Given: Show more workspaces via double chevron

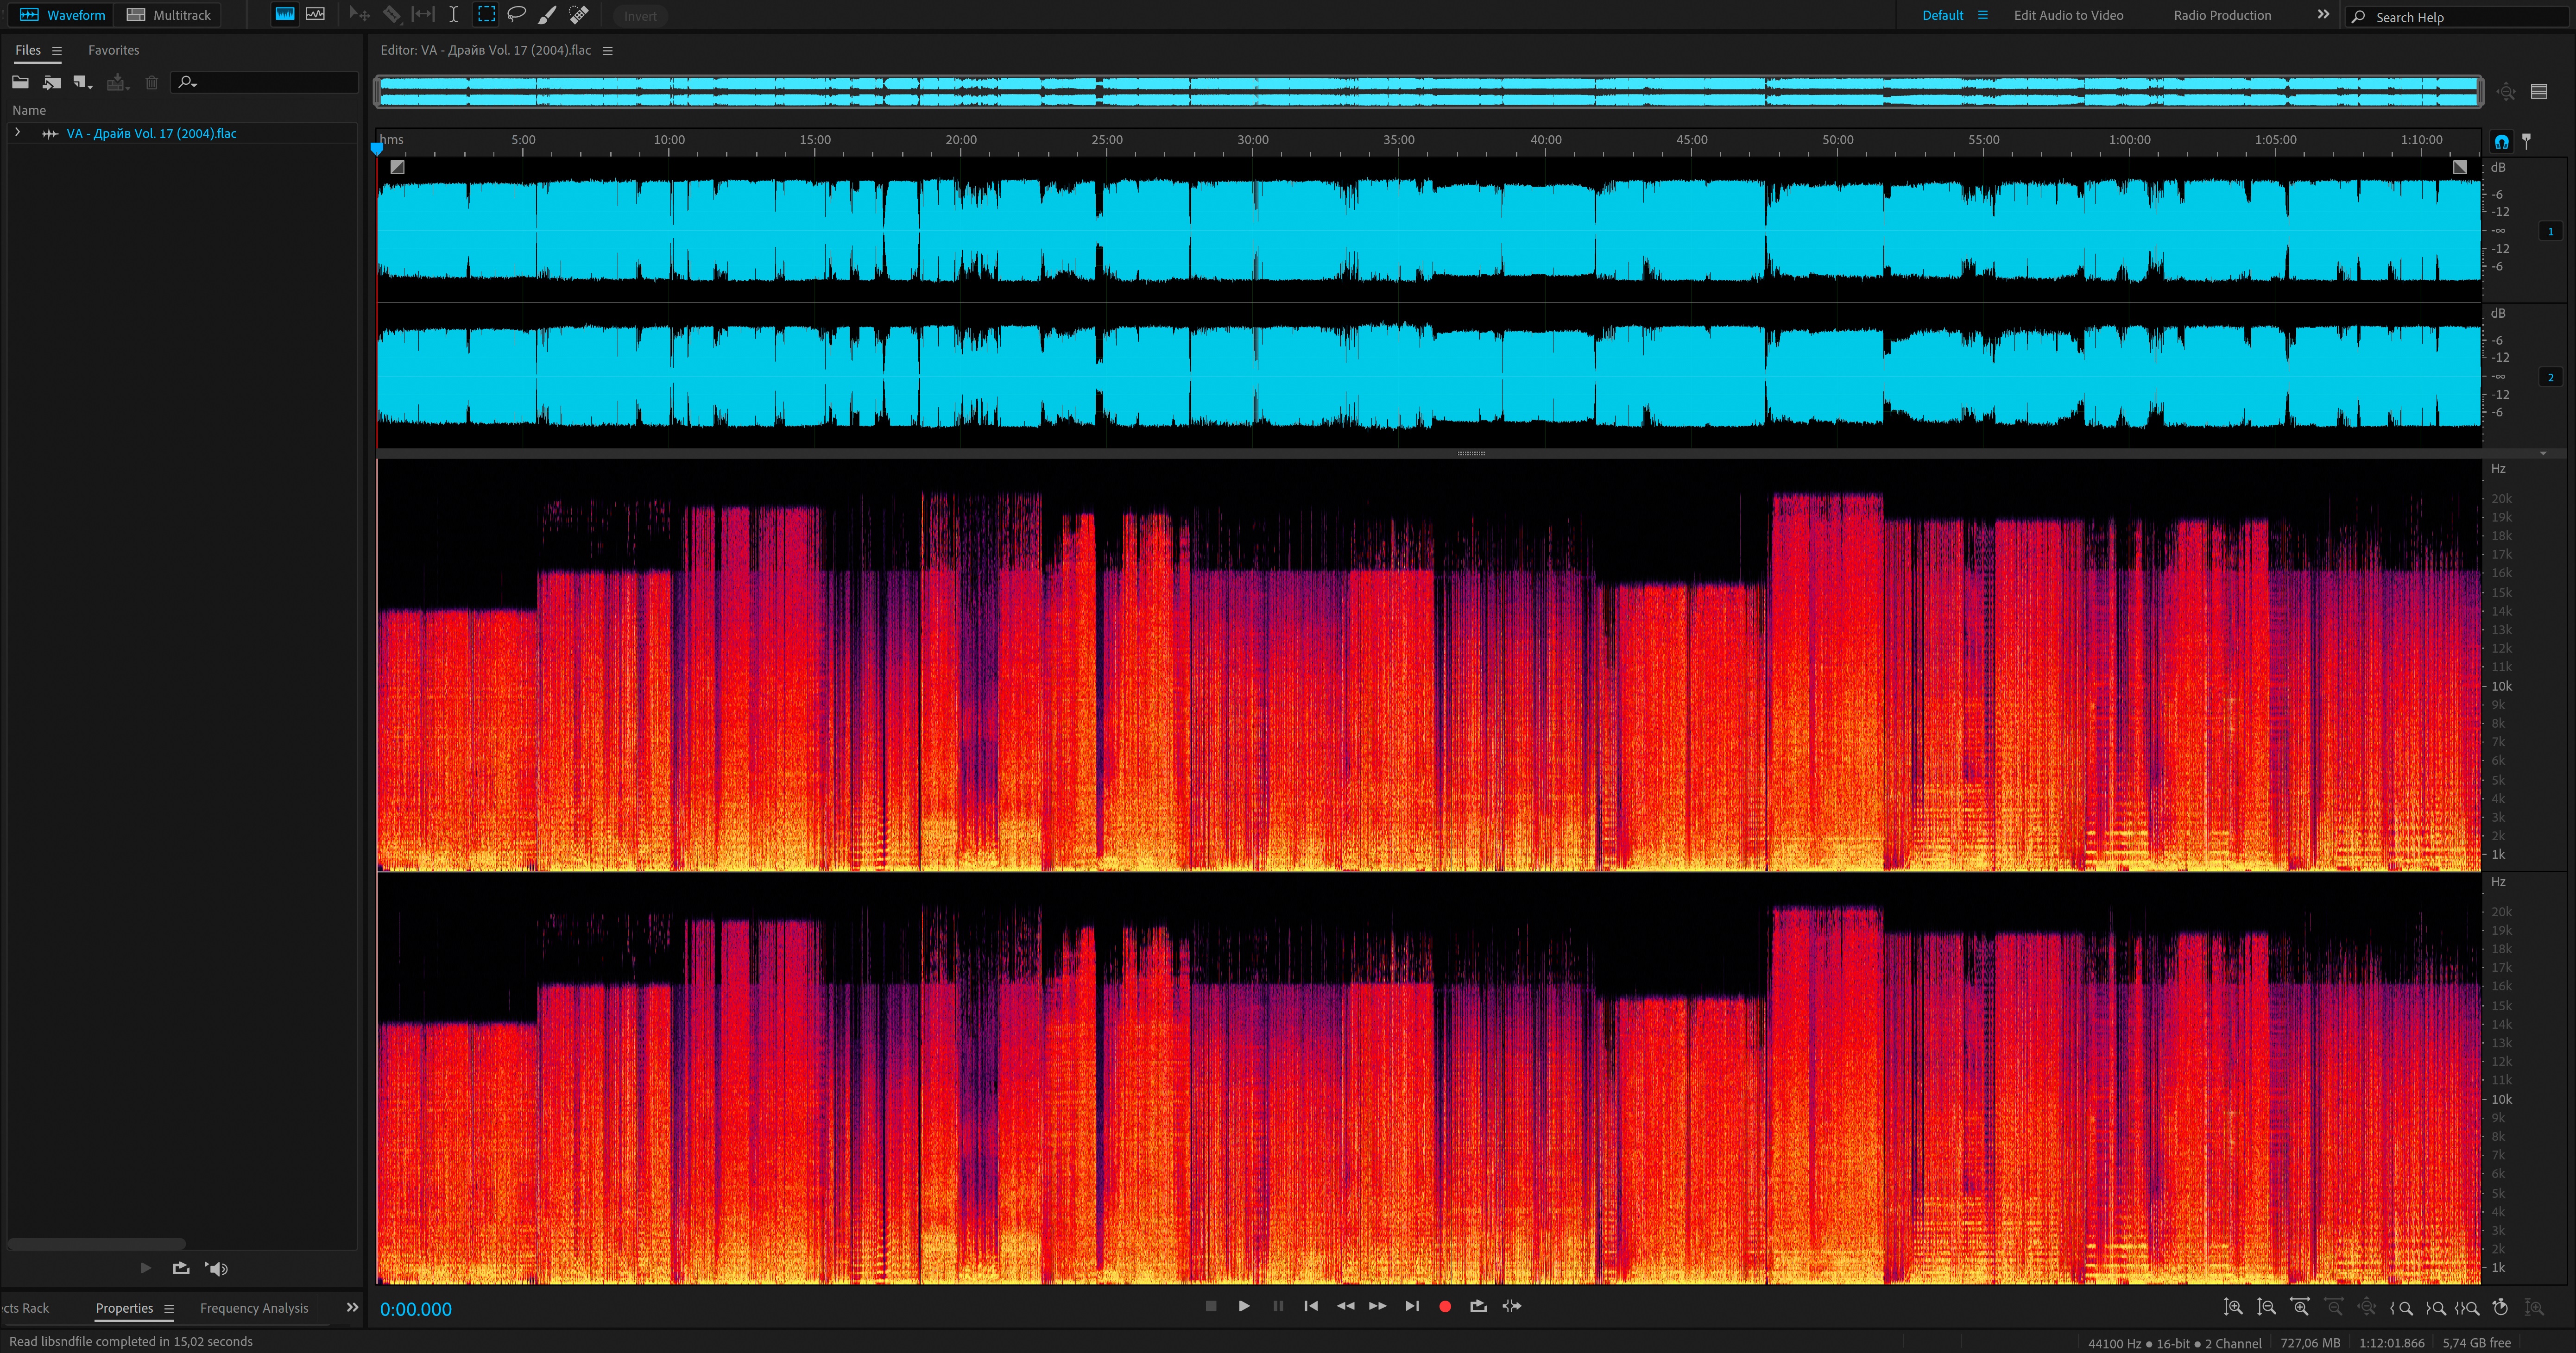Looking at the screenshot, I should 2322,15.
